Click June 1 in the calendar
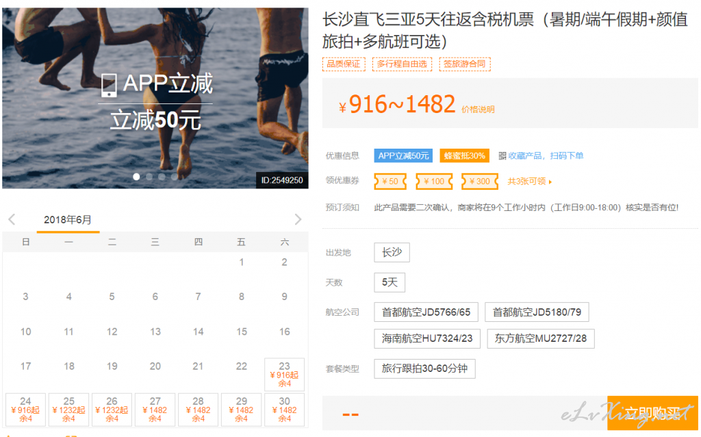Screen dimensions: 701x437 pyautogui.click(x=242, y=262)
